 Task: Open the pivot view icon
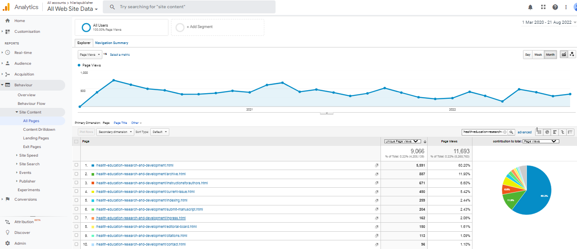pyautogui.click(x=571, y=132)
